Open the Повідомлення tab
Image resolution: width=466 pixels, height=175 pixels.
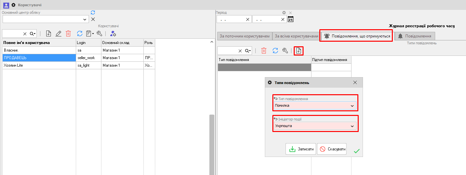[415, 36]
